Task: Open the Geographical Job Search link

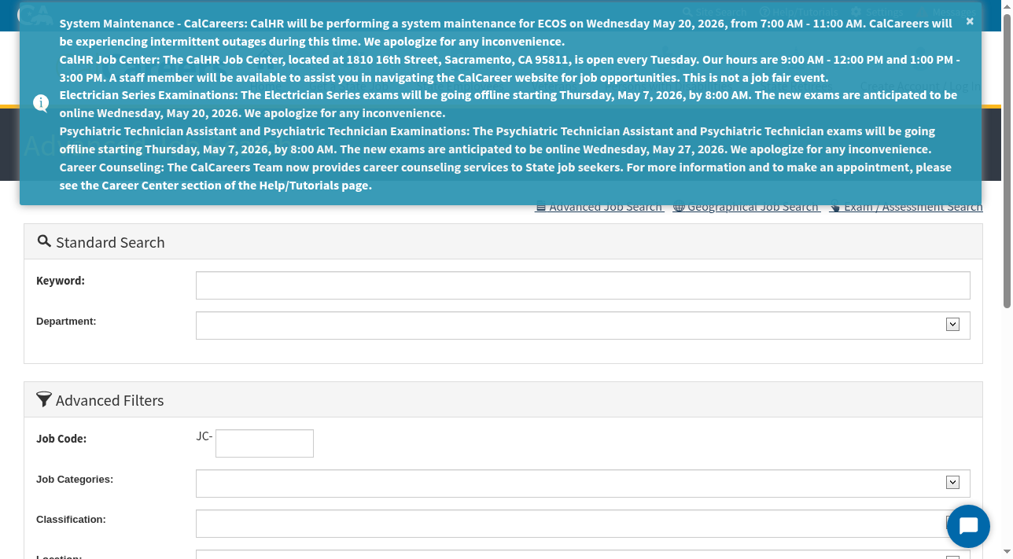Action: (x=746, y=207)
